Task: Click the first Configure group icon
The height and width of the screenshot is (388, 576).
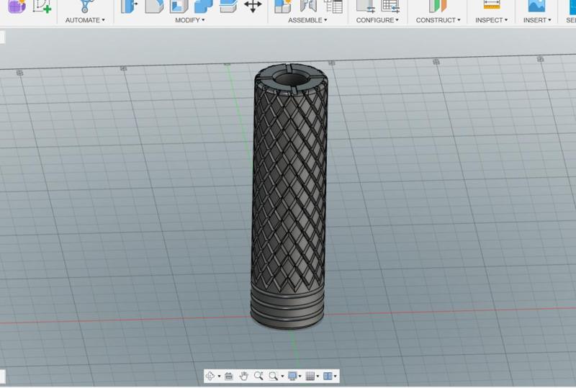Action: click(x=366, y=6)
